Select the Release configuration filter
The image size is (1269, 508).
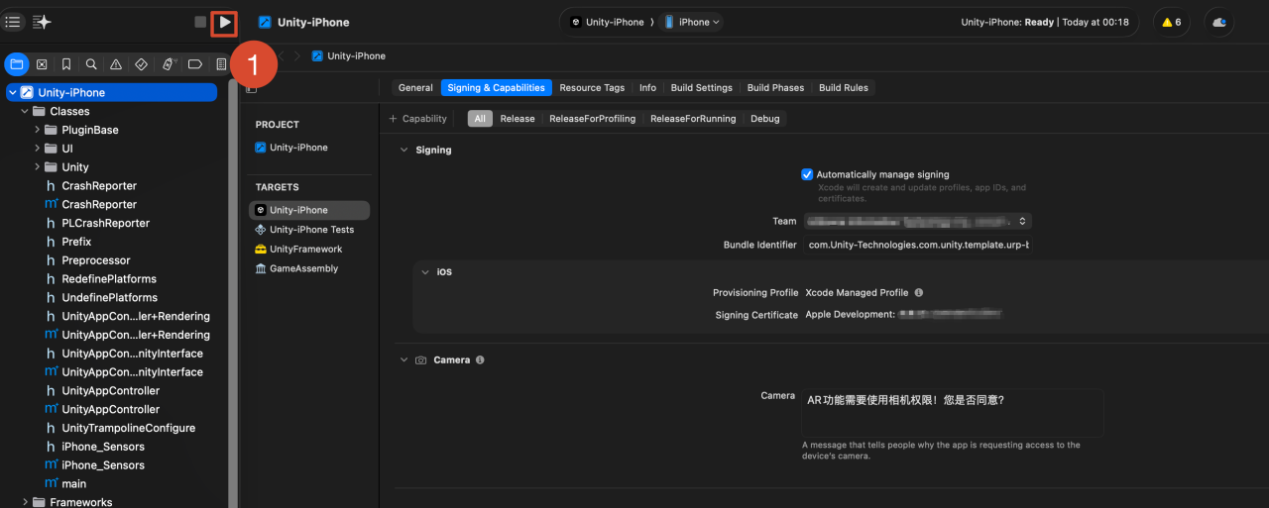coord(518,119)
